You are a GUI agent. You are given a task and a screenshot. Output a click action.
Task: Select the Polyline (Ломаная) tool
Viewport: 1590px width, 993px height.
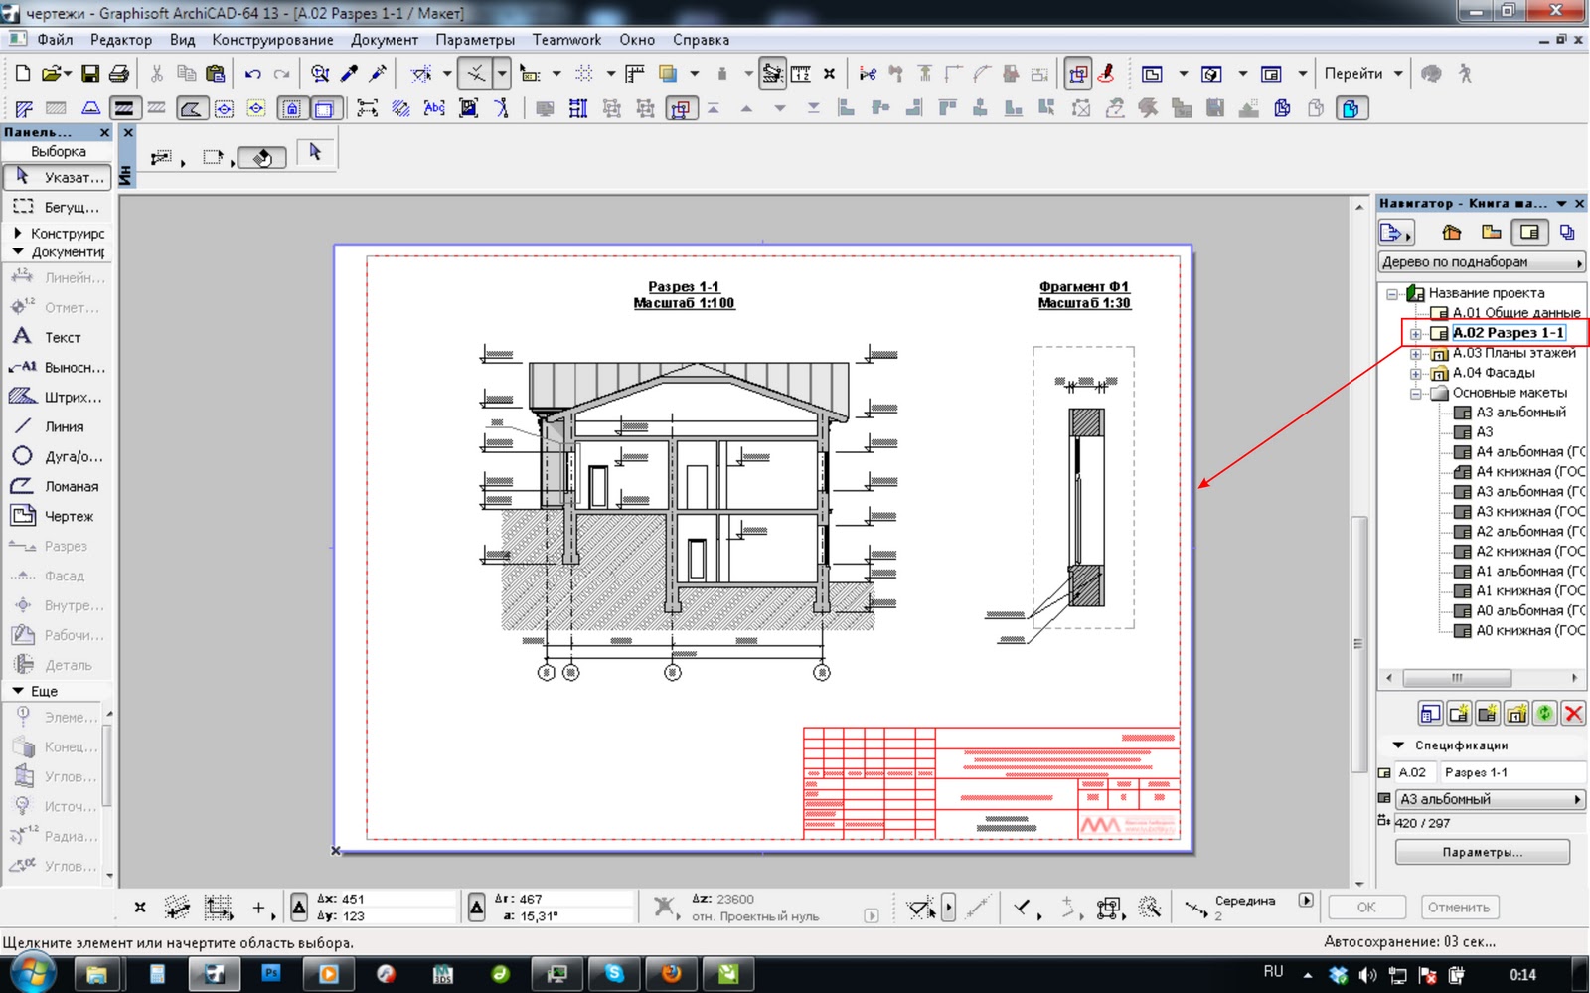tap(58, 486)
